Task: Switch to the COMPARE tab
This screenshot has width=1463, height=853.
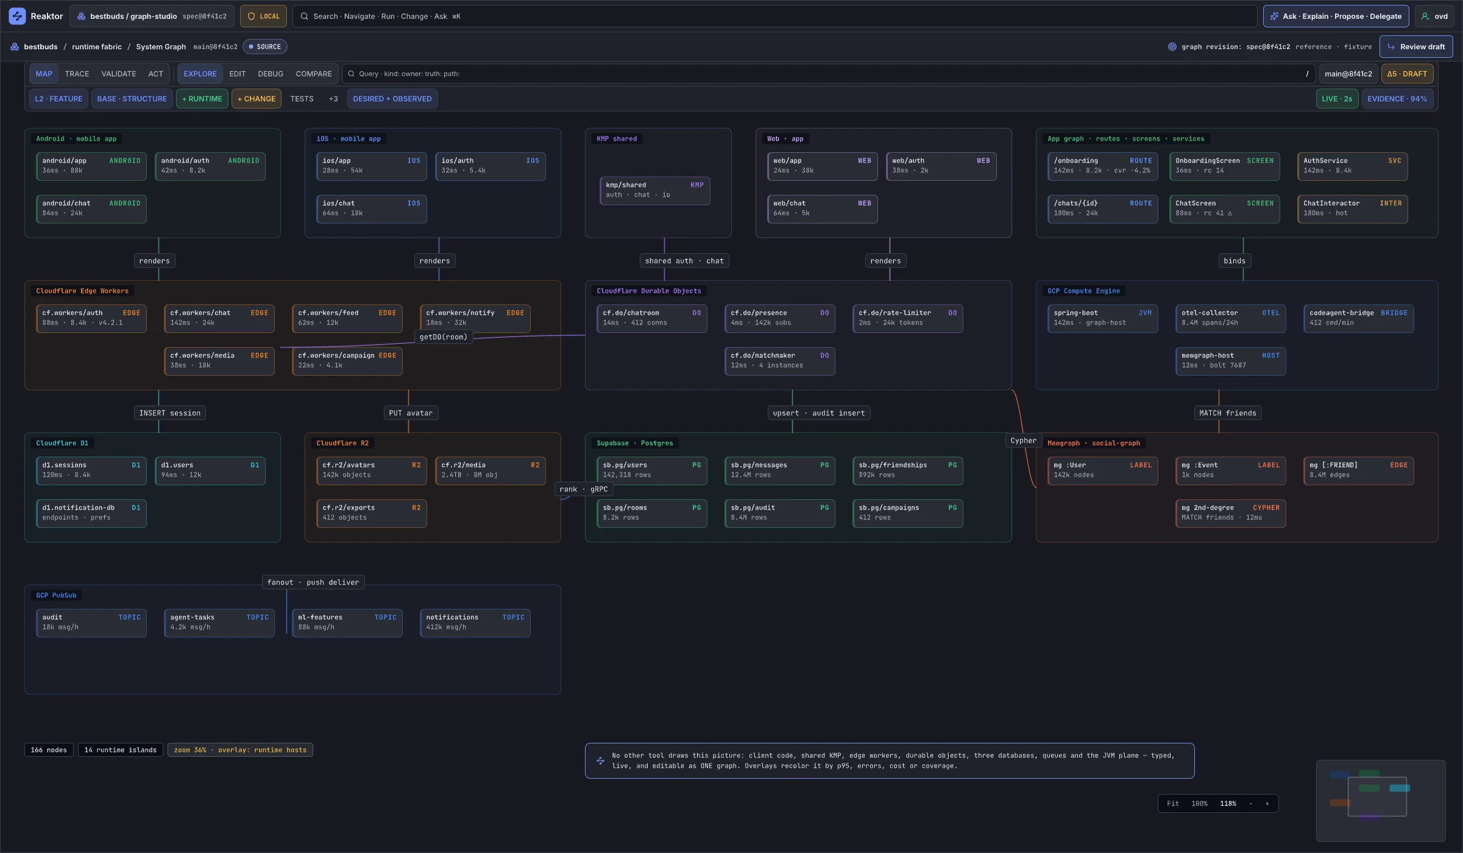Action: [x=314, y=74]
